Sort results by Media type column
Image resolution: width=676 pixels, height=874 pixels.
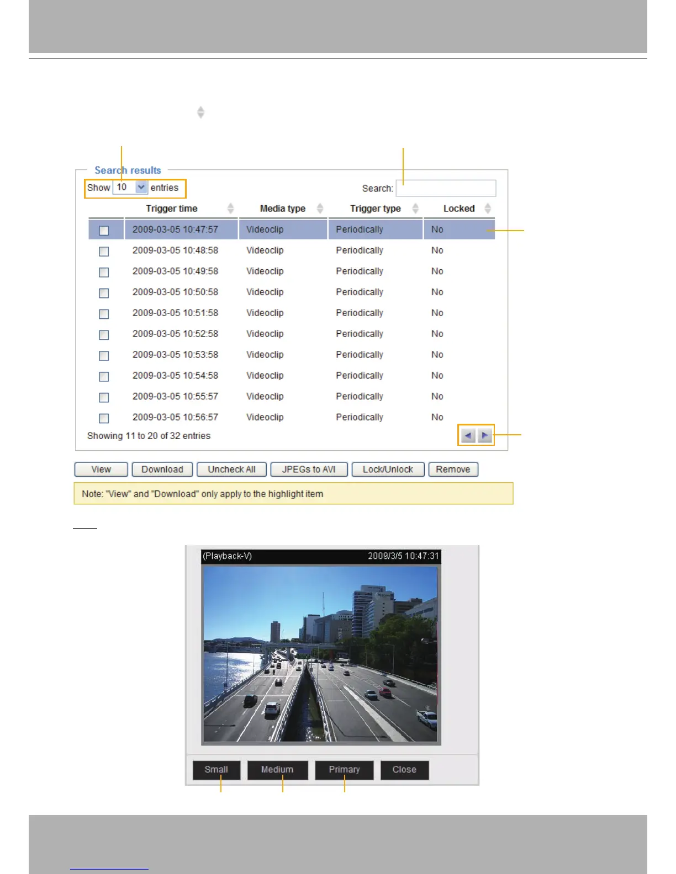[283, 209]
